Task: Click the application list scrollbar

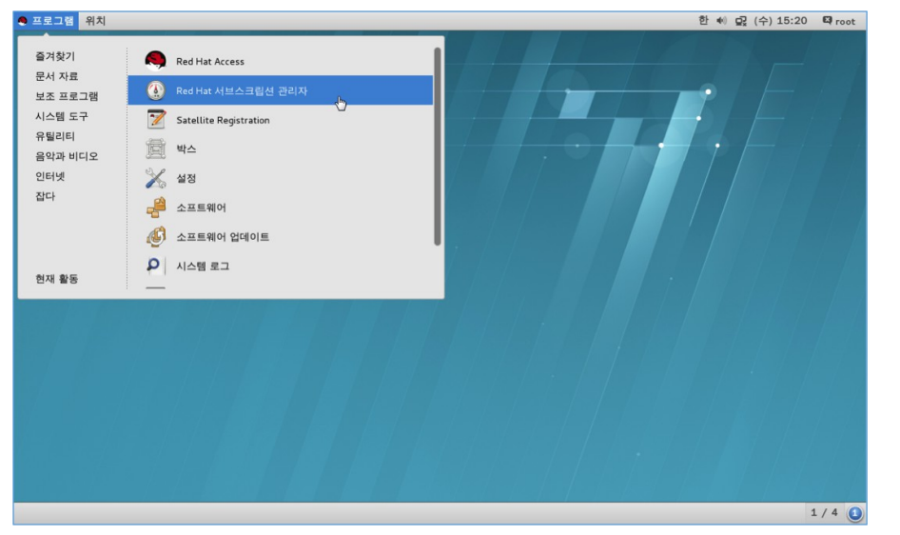Action: click(438, 147)
